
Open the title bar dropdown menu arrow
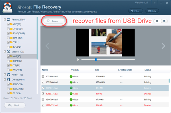tap(154, 3)
